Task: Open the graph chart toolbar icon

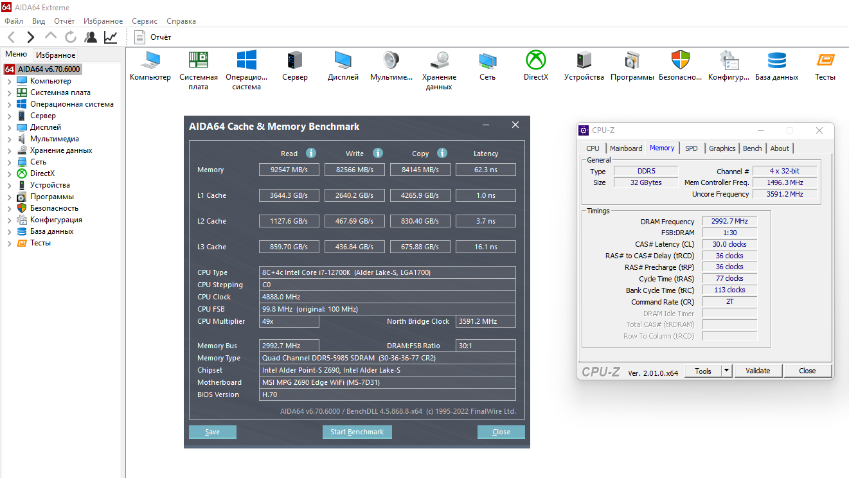Action: click(x=111, y=37)
